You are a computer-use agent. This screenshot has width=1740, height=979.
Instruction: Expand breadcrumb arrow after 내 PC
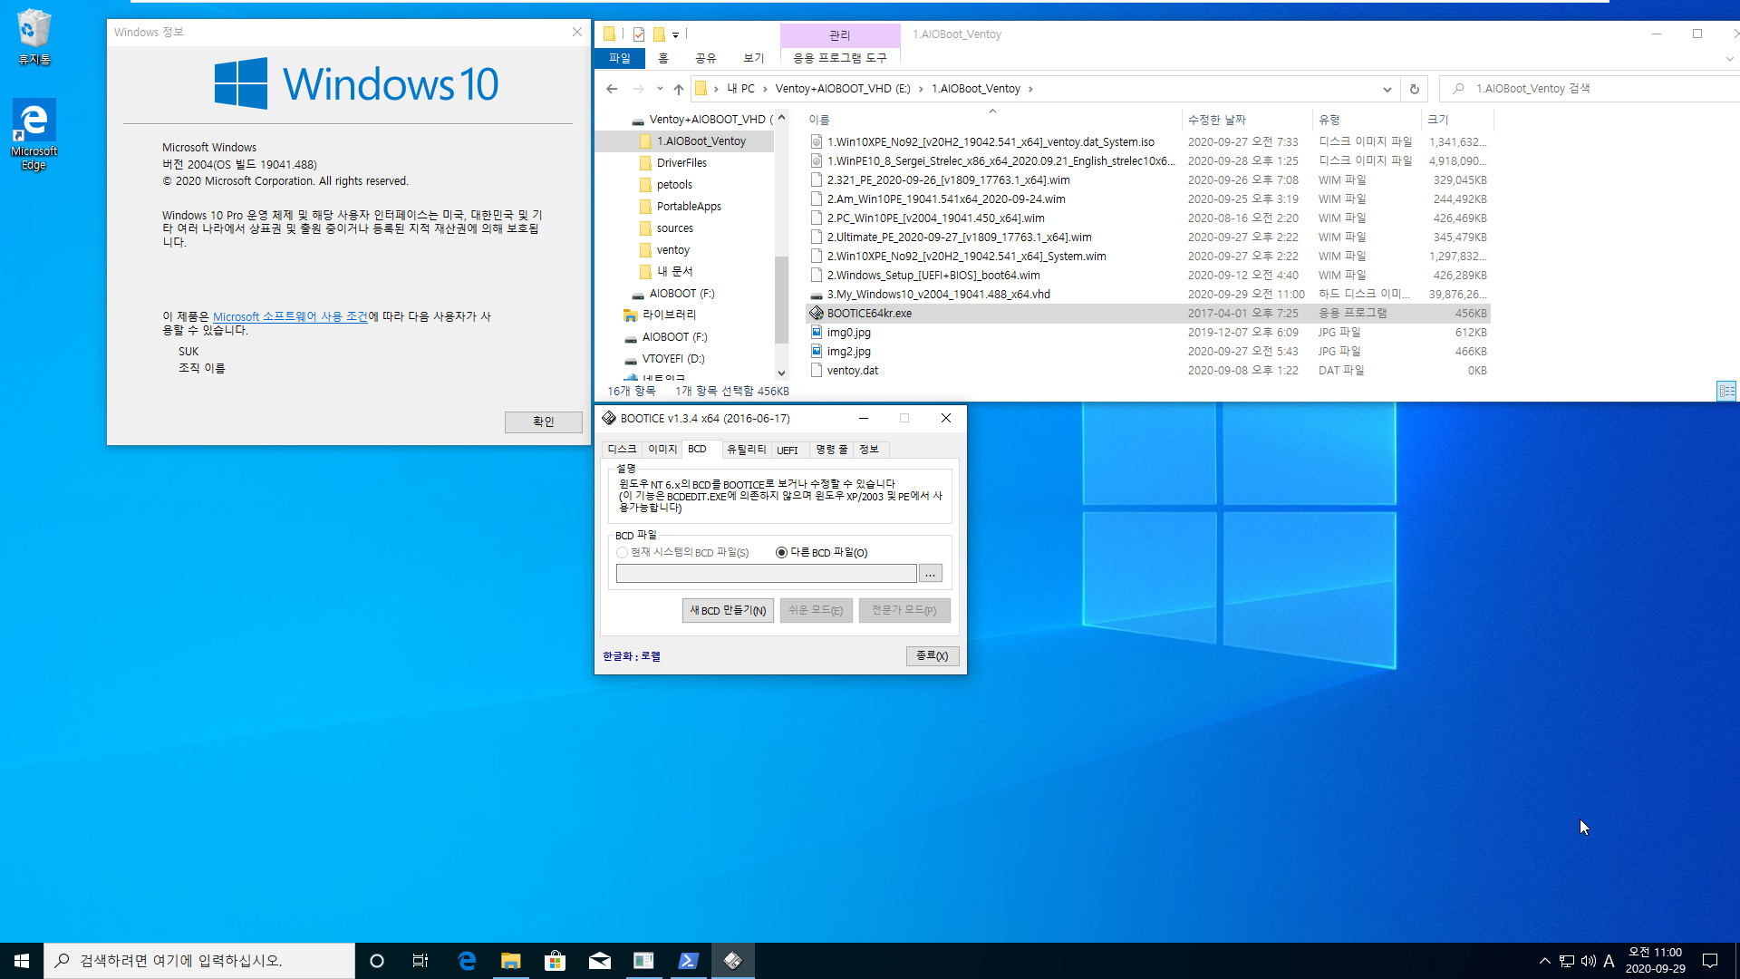[x=765, y=89]
